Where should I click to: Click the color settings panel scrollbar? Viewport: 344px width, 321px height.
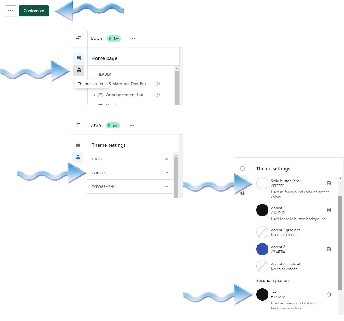(340, 242)
